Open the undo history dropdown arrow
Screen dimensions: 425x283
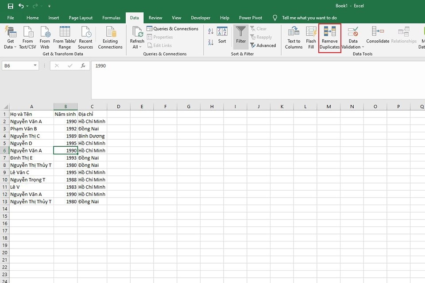point(27,6)
